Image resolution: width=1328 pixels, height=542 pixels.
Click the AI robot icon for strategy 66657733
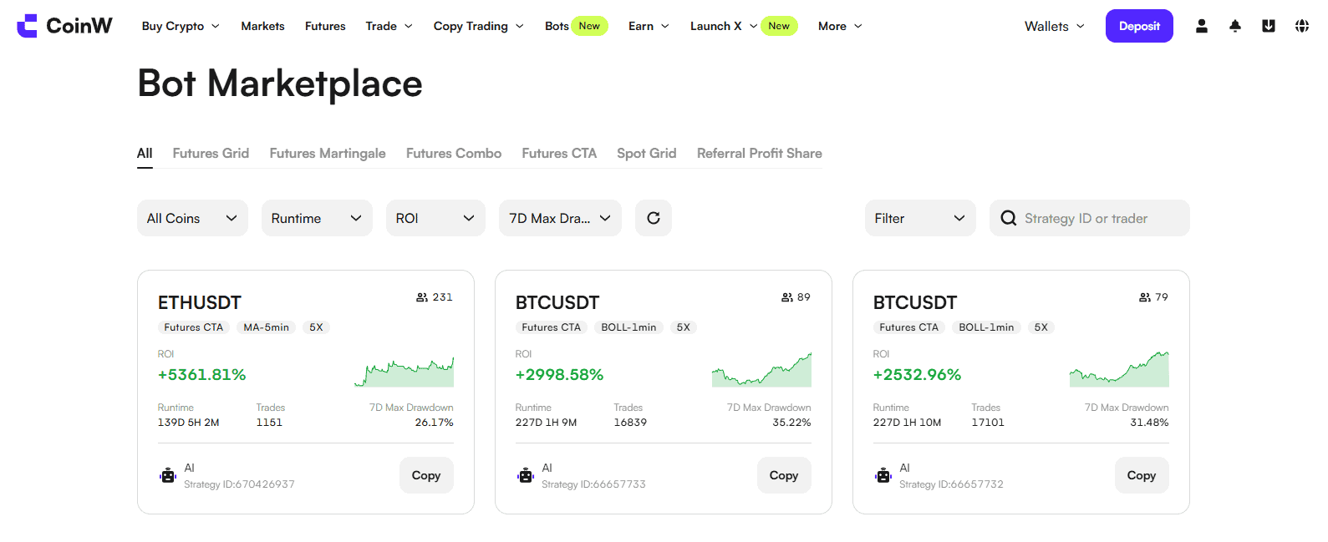(526, 475)
